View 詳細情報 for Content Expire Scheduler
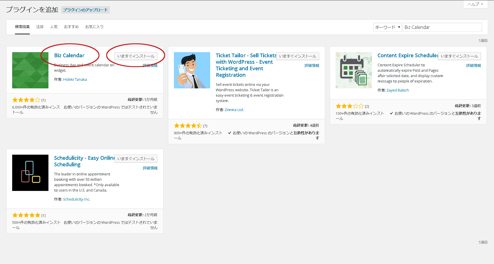Image resolution: width=494 pixels, height=264 pixels. tap(474, 65)
